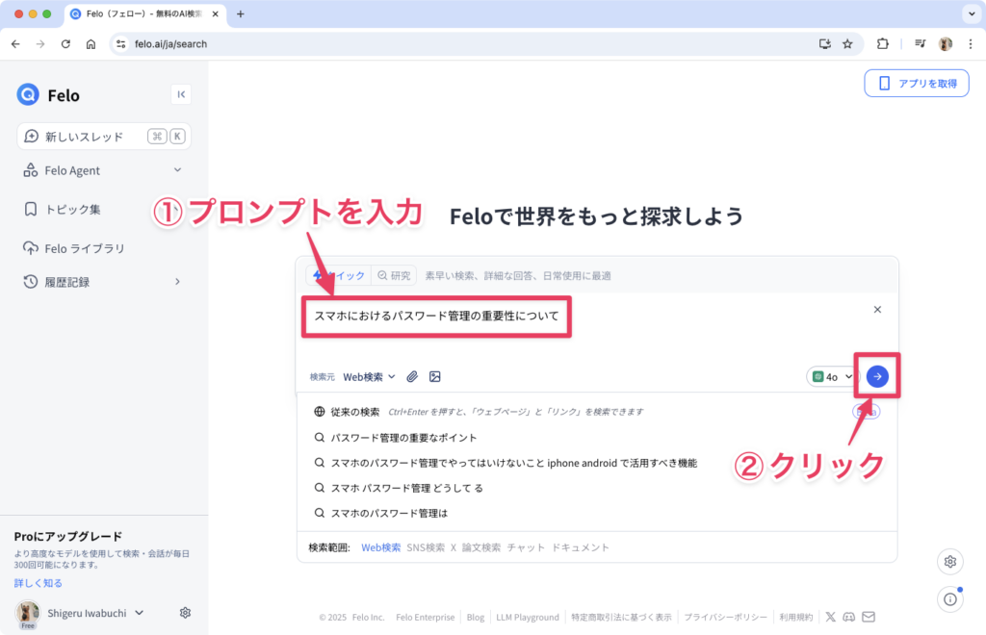
Task: Open the 4o model selector dropdown
Action: point(832,377)
